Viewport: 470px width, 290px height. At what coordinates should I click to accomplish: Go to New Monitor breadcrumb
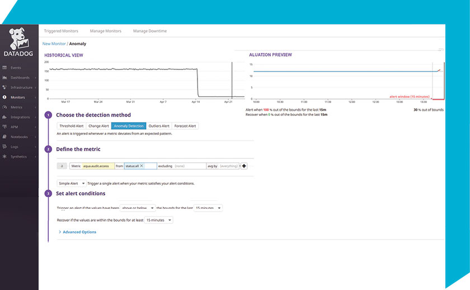click(54, 44)
